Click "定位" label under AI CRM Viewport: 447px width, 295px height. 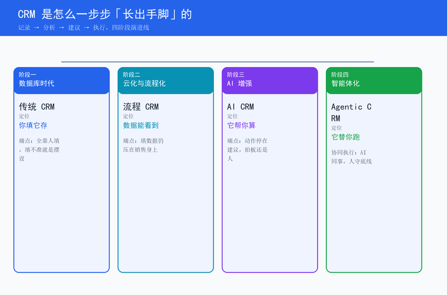(232, 116)
